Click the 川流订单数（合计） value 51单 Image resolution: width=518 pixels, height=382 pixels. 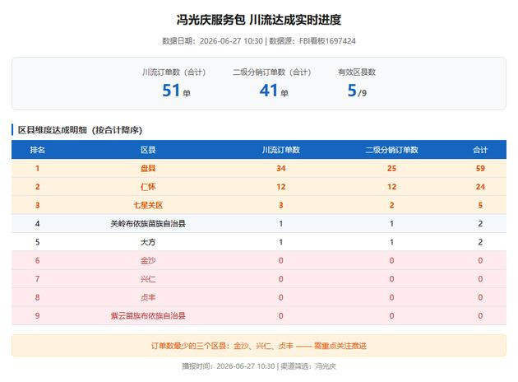click(x=176, y=91)
